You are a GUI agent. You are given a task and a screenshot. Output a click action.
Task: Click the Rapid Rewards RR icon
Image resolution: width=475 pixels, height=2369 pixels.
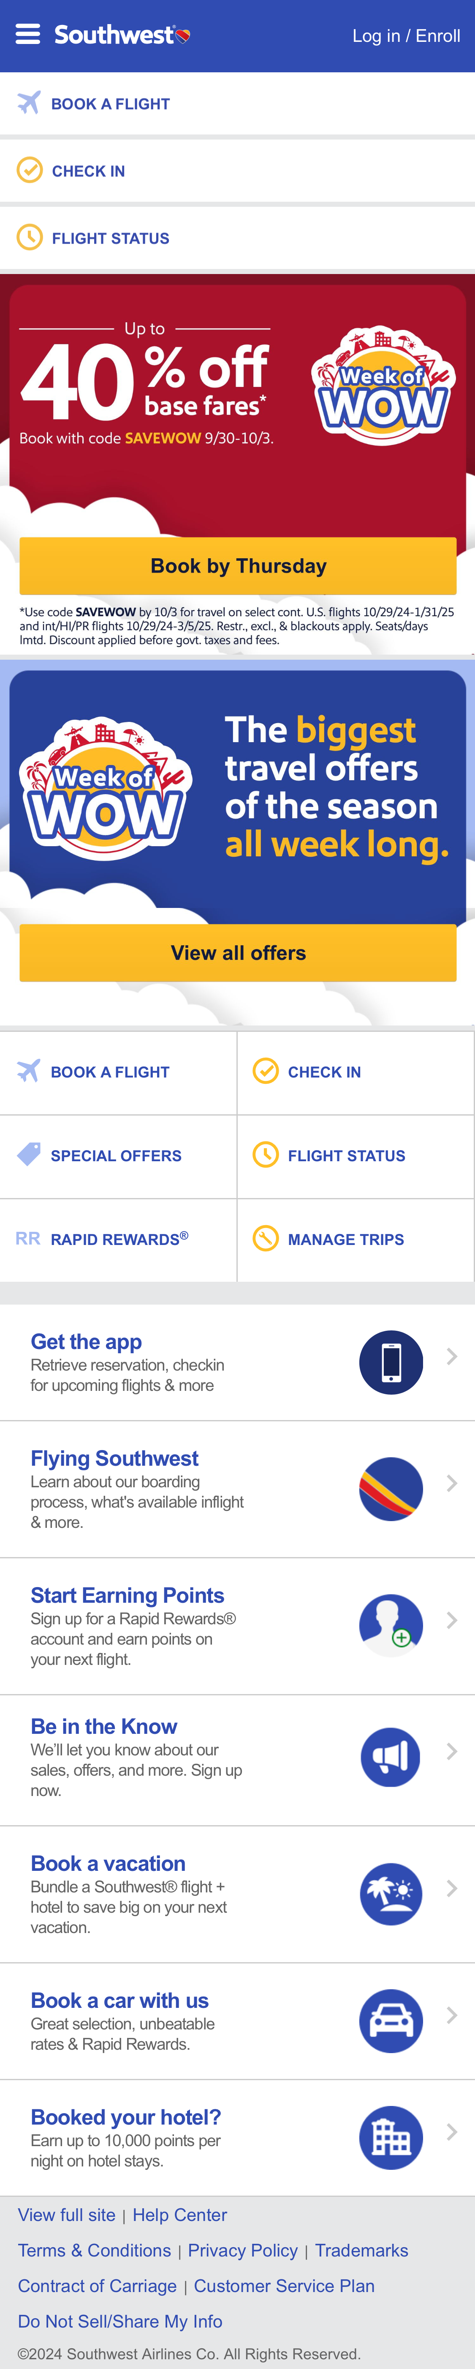(x=27, y=1239)
